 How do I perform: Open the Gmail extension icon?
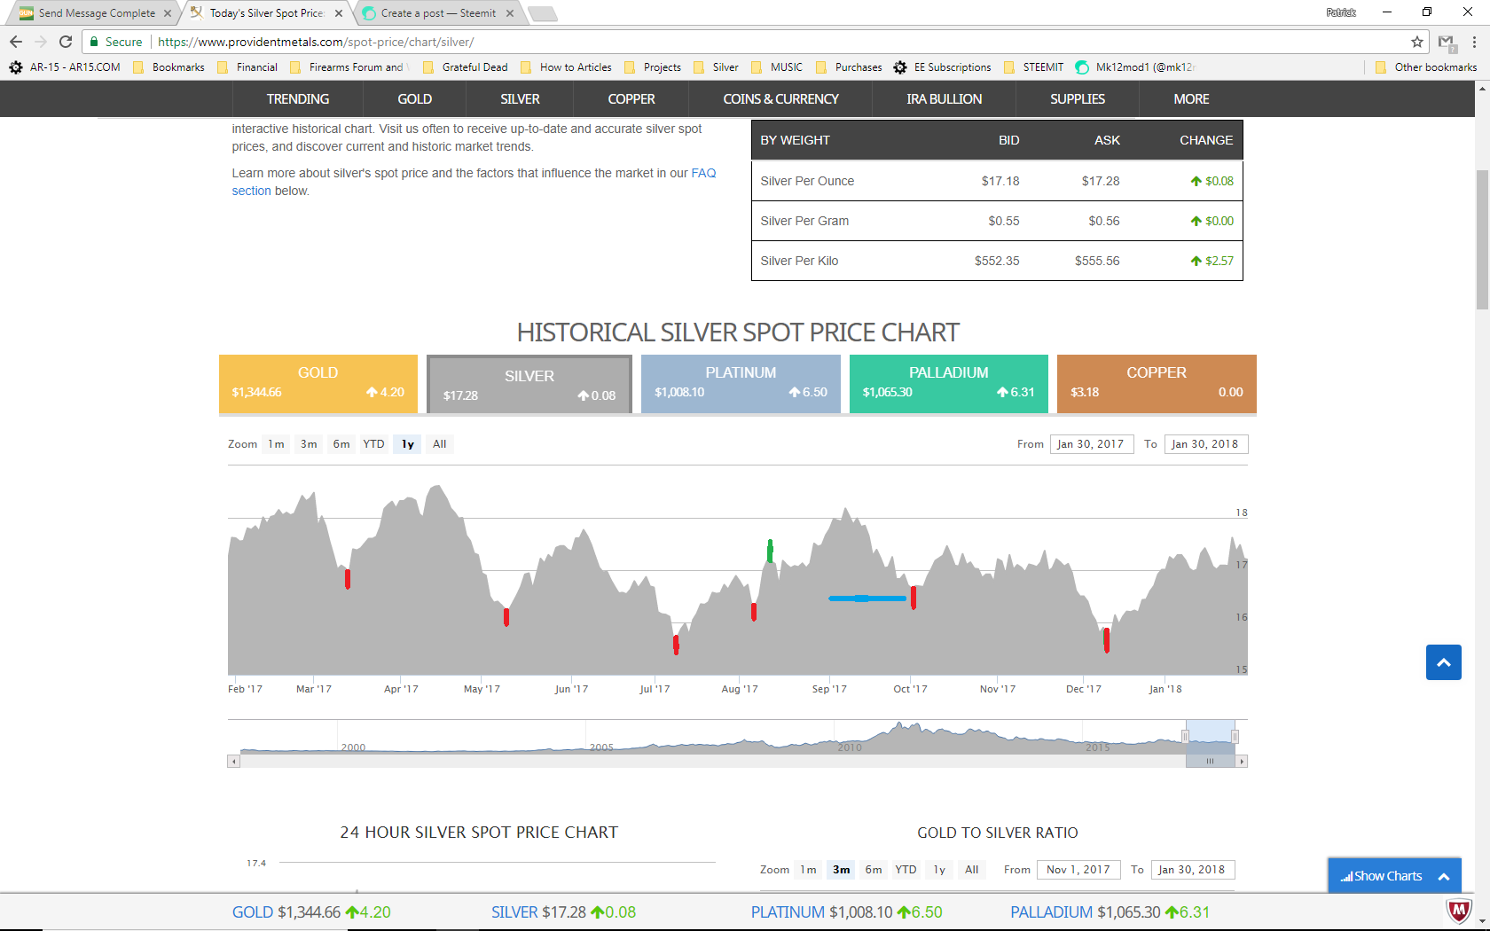pos(1447,42)
